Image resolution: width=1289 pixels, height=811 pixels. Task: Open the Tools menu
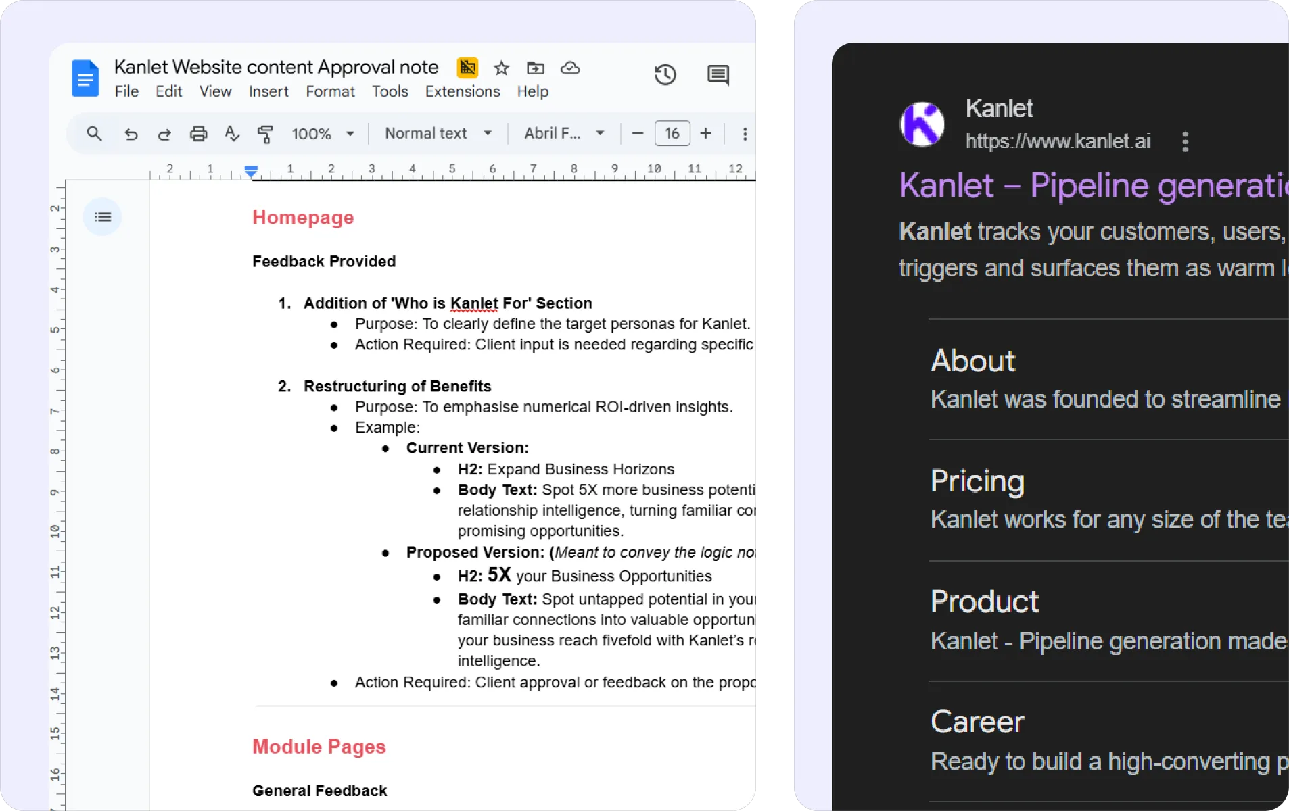[390, 91]
